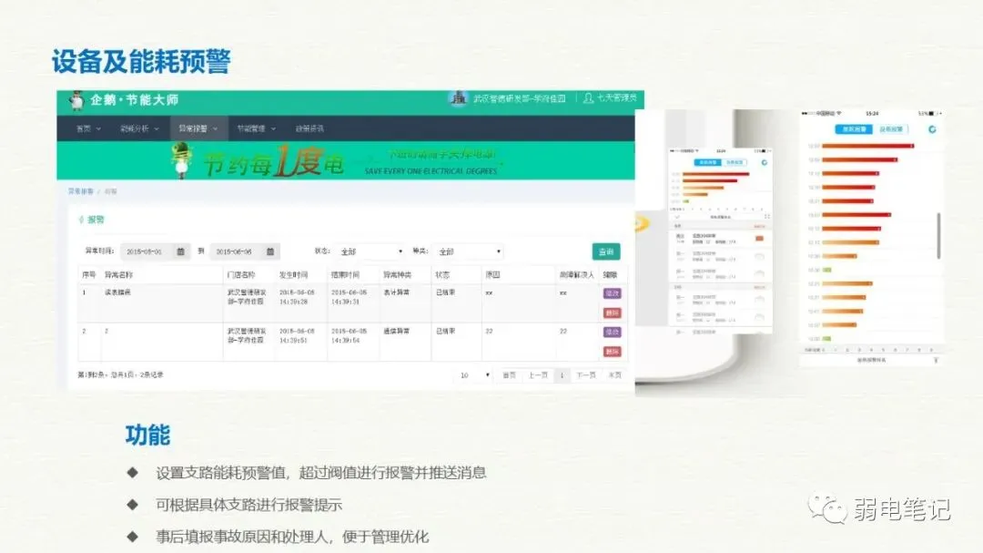Click purple 修改 button in row 1
The height and width of the screenshot is (553, 983).
click(x=612, y=293)
